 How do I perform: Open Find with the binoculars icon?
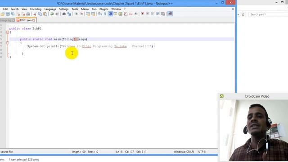coord(64,14)
